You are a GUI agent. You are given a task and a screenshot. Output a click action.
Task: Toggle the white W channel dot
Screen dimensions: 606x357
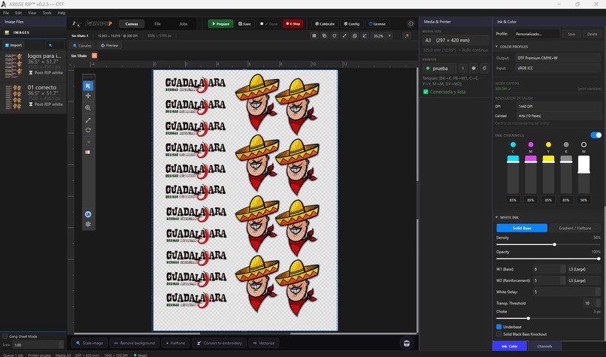pos(583,144)
